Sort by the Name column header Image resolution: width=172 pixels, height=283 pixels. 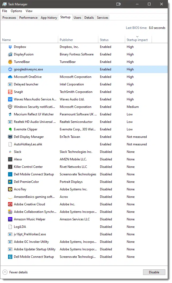pos(29,40)
